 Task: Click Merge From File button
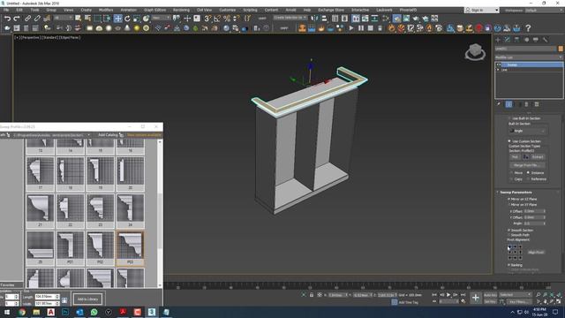[527, 165]
